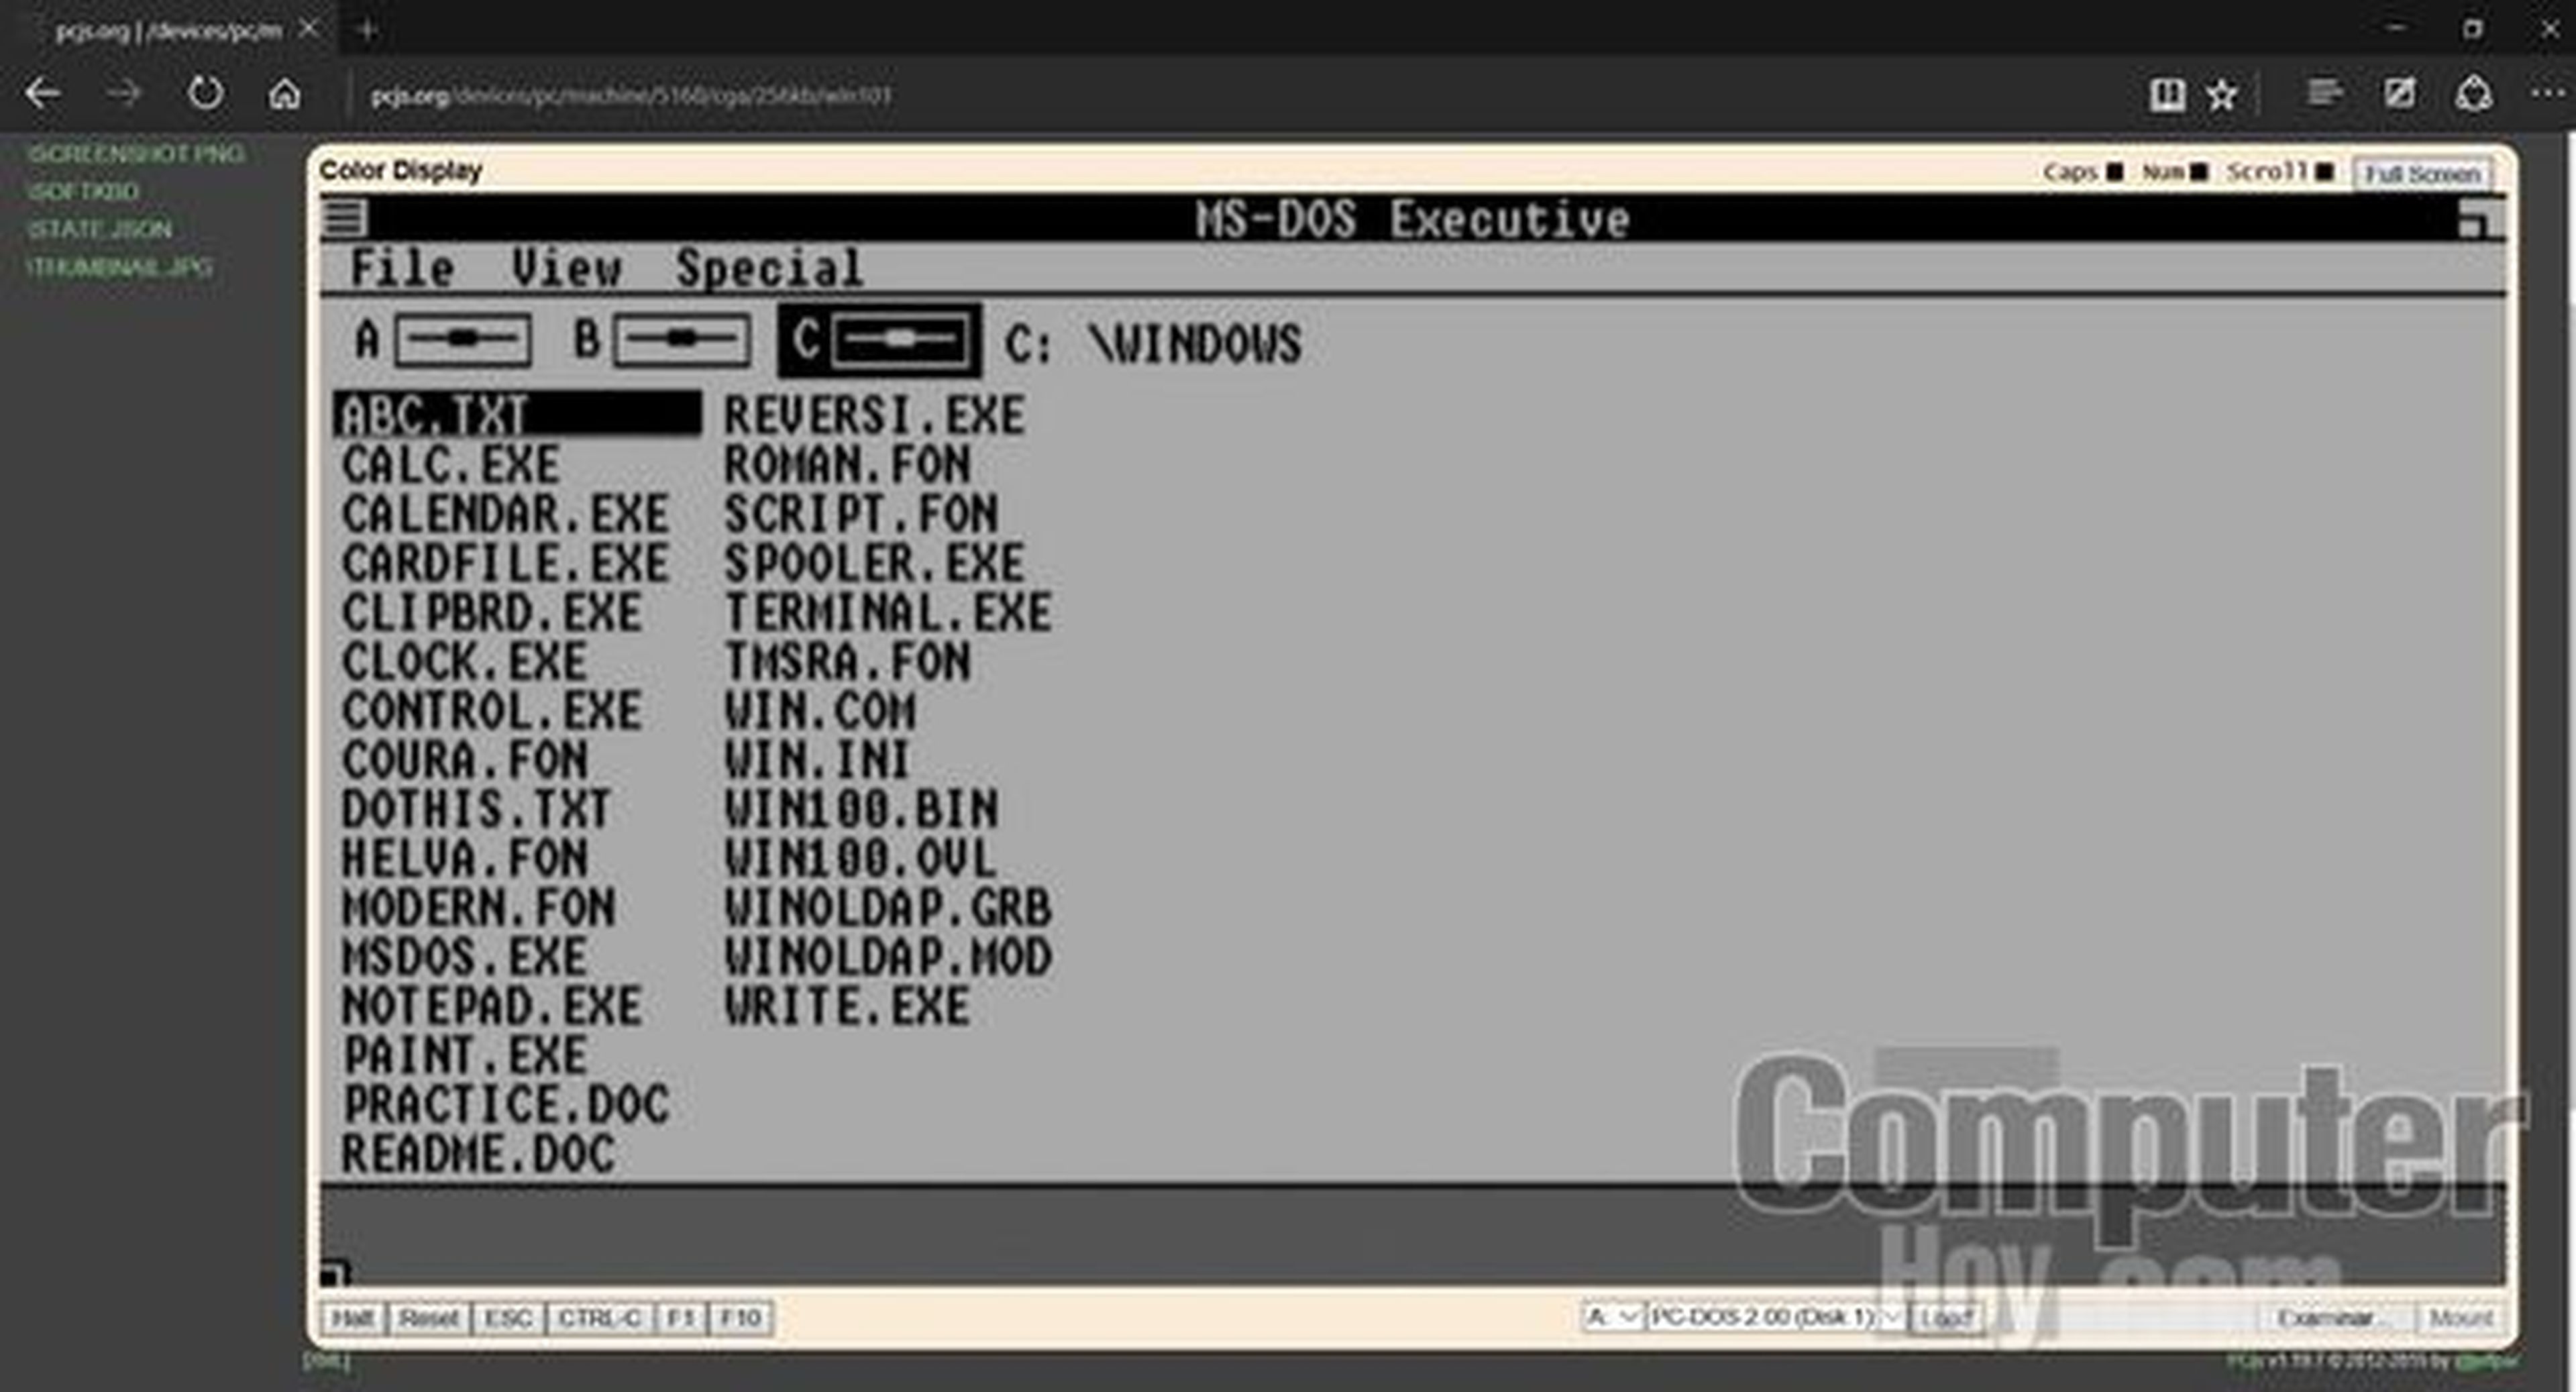
Task: Add page to favorites star
Action: 2222,95
